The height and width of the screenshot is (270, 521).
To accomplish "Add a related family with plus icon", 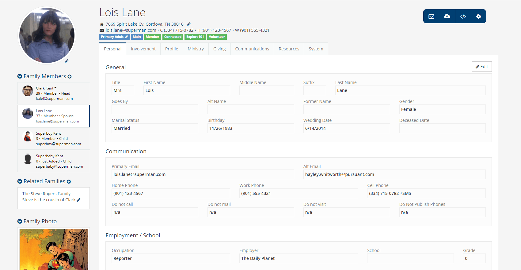I will click(69, 182).
